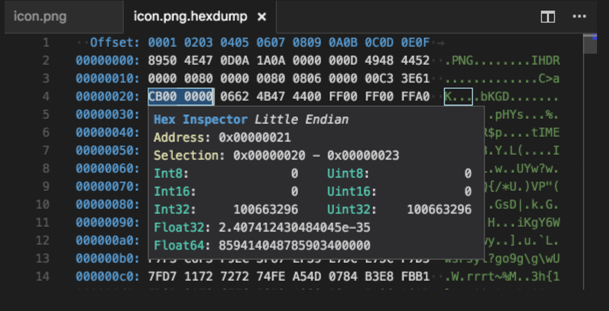
Task: Click the .W.rrrt~%M..3h{1 ASCII text
Action: [x=502, y=276]
